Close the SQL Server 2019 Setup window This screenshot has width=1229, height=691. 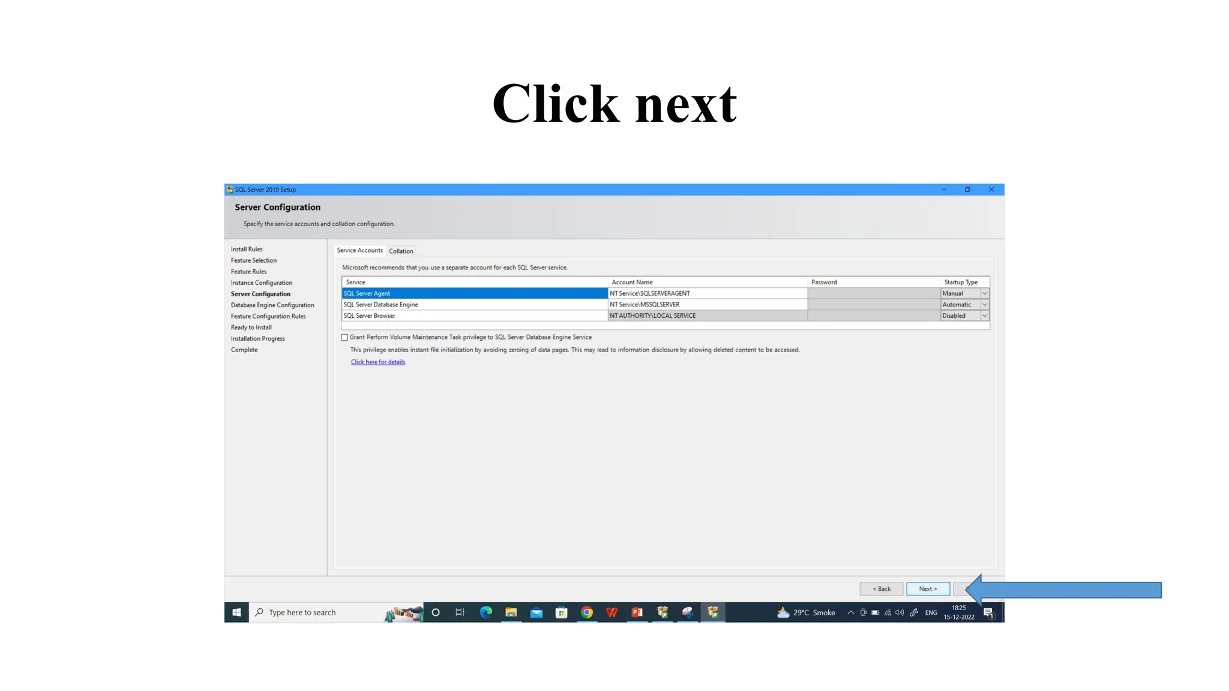(991, 190)
